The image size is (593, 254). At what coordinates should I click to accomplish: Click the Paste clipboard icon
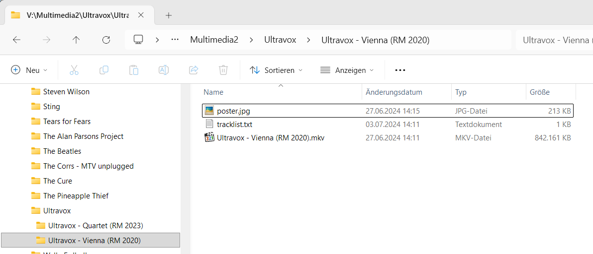point(134,70)
